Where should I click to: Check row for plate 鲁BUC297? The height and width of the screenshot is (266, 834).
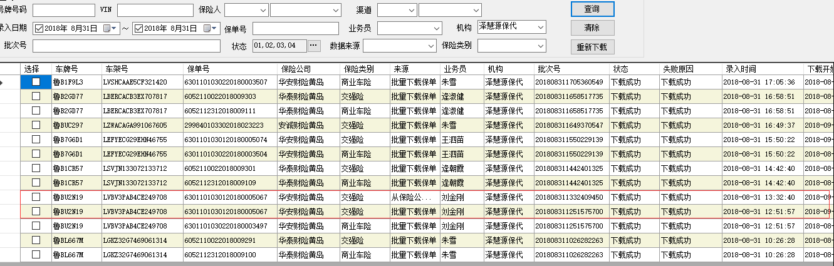click(36, 125)
